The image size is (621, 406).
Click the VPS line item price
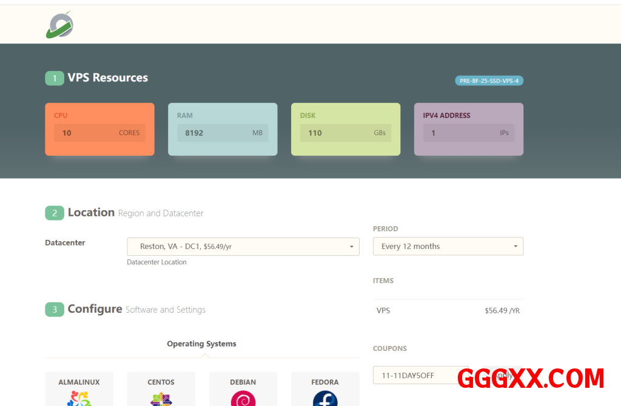[502, 311]
